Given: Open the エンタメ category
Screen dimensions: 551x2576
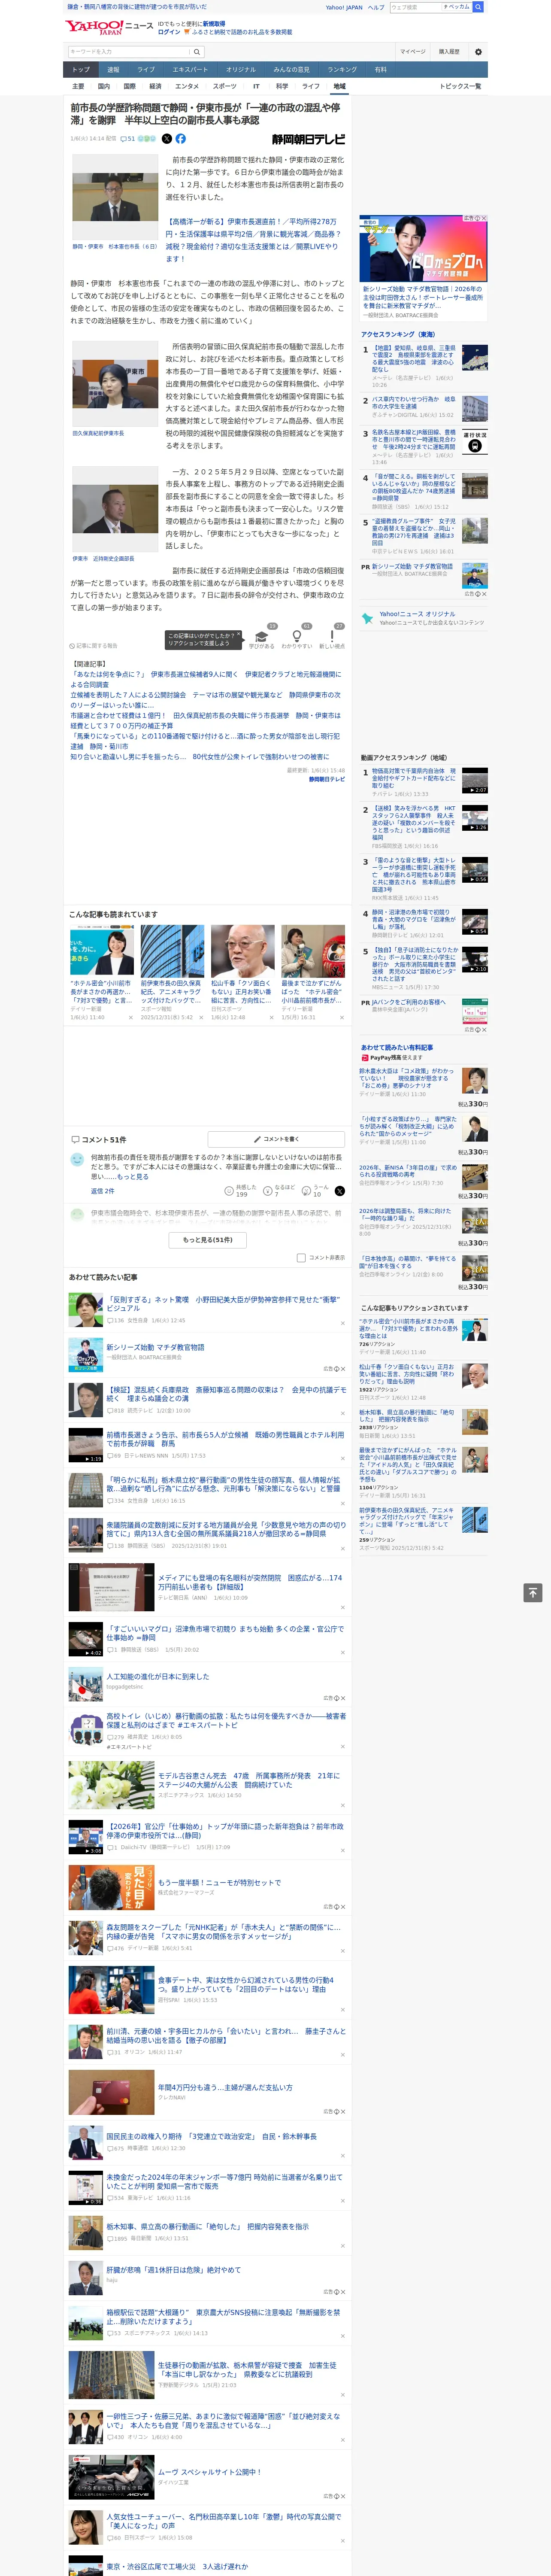Looking at the screenshot, I should [187, 86].
